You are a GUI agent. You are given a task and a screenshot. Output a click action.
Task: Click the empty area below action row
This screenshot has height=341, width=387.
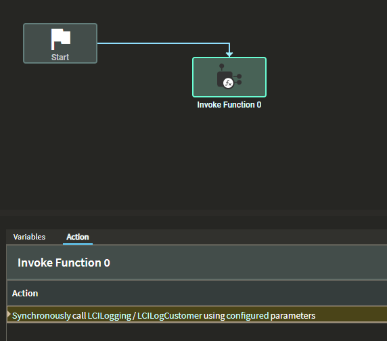(x=197, y=332)
